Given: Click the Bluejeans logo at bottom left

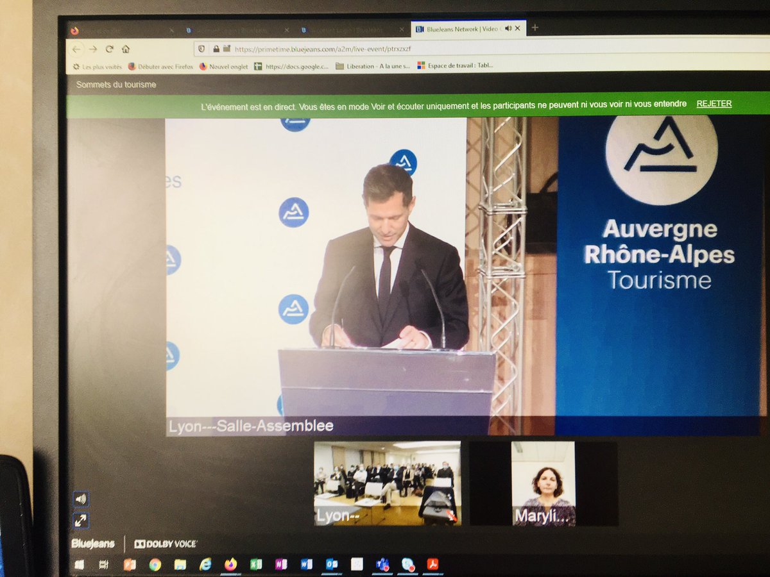Looking at the screenshot, I should point(93,544).
